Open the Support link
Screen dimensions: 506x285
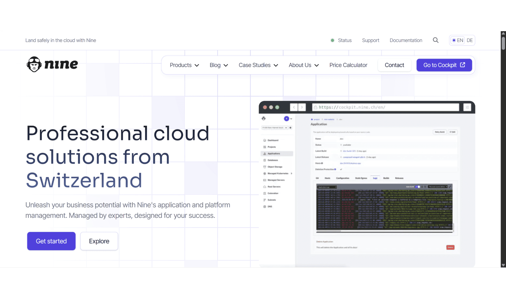pyautogui.click(x=371, y=40)
